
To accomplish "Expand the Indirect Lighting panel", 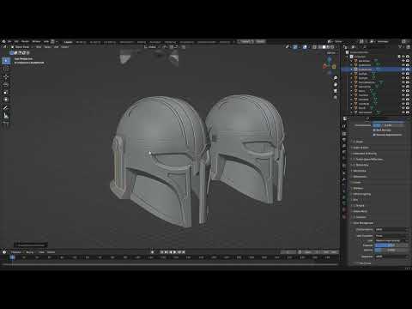I will point(362,194).
